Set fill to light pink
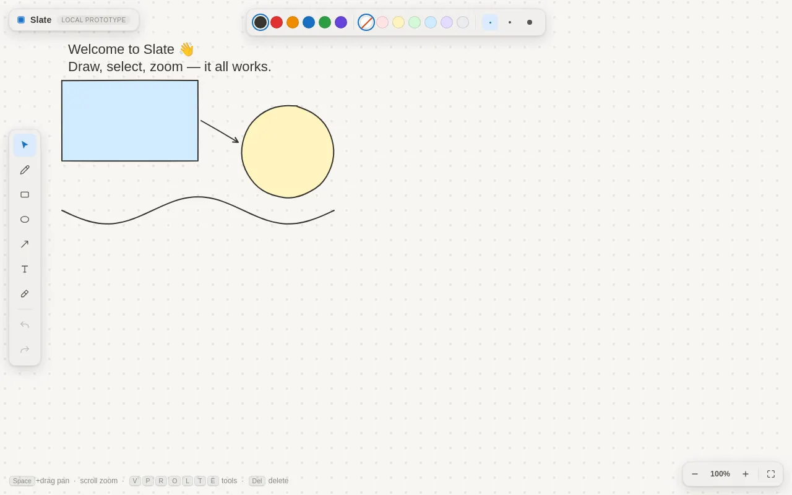The image size is (792, 495). 382,22
